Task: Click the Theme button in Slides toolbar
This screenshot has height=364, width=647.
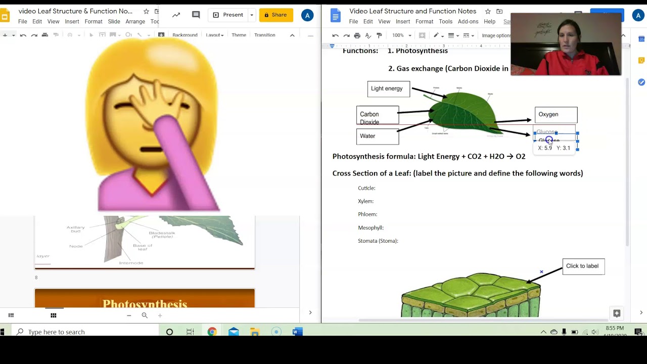Action: 239,35
